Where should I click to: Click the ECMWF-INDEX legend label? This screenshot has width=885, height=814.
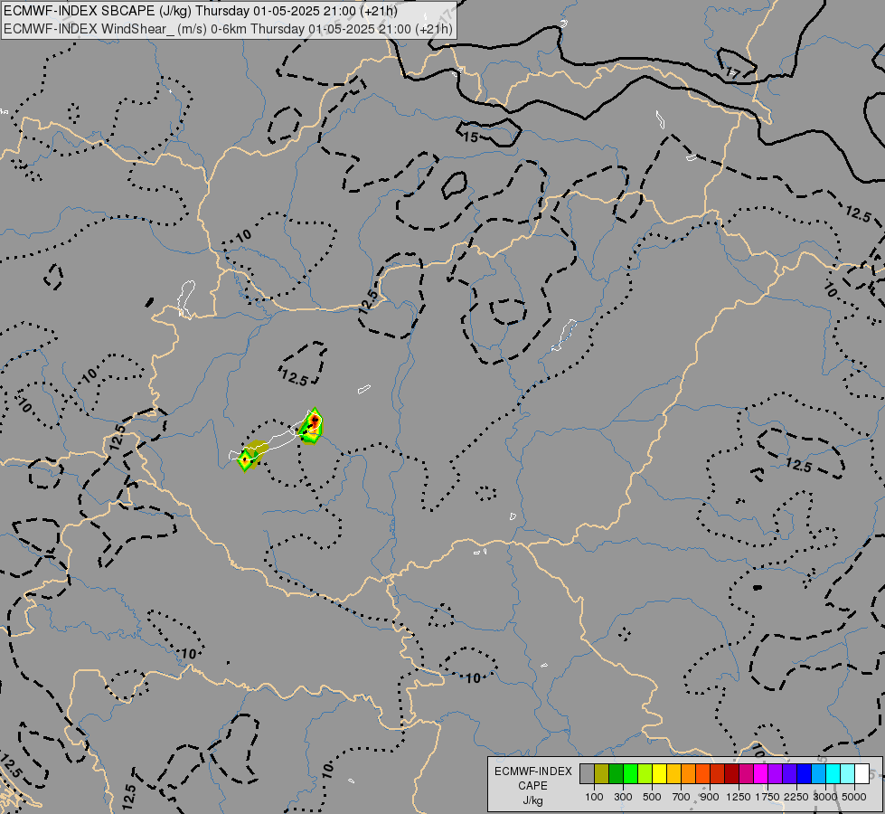pyautogui.click(x=532, y=771)
